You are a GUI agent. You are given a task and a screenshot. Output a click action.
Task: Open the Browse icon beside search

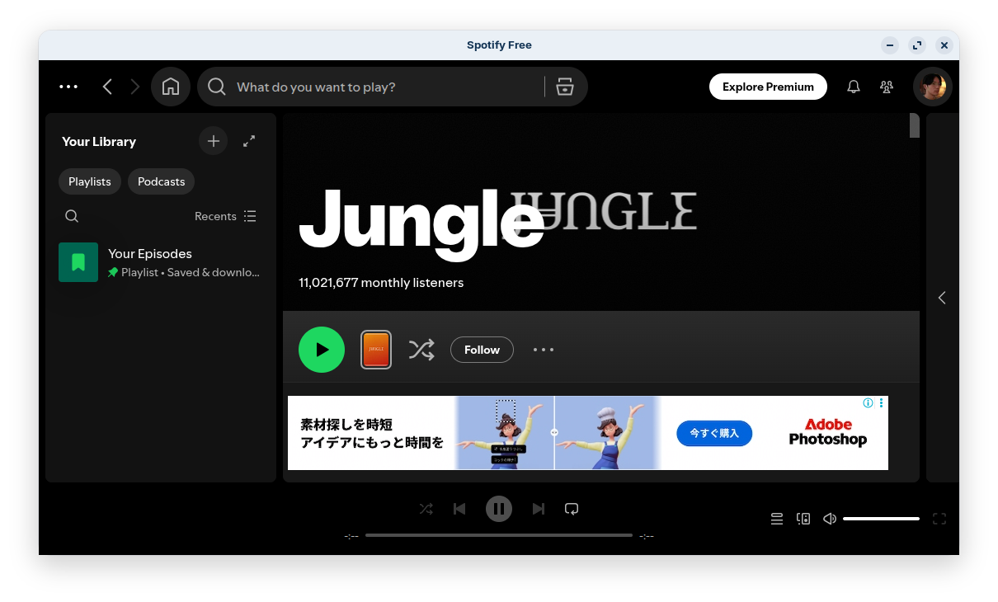565,87
